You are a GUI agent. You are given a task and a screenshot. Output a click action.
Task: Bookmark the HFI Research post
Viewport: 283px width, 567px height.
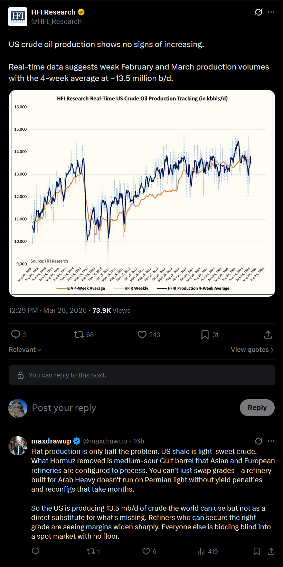(x=205, y=335)
